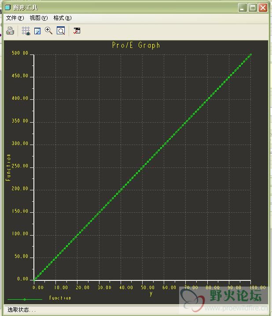Click the window icon beside 图形工具
Image resolution: width=272 pixels, height=316 pixels.
(x=7, y=7)
